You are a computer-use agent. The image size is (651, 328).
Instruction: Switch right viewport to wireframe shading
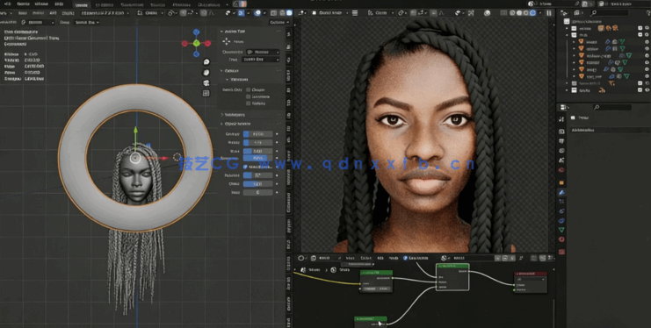512,13
